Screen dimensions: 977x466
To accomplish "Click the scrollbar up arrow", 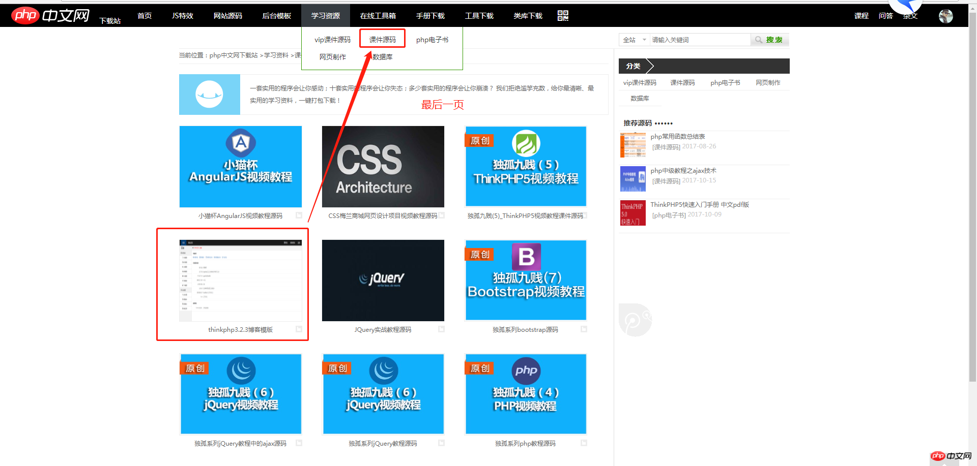I will point(972,7).
